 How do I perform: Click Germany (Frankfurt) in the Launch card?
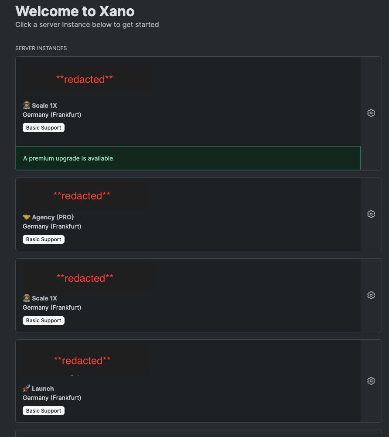[x=52, y=398]
